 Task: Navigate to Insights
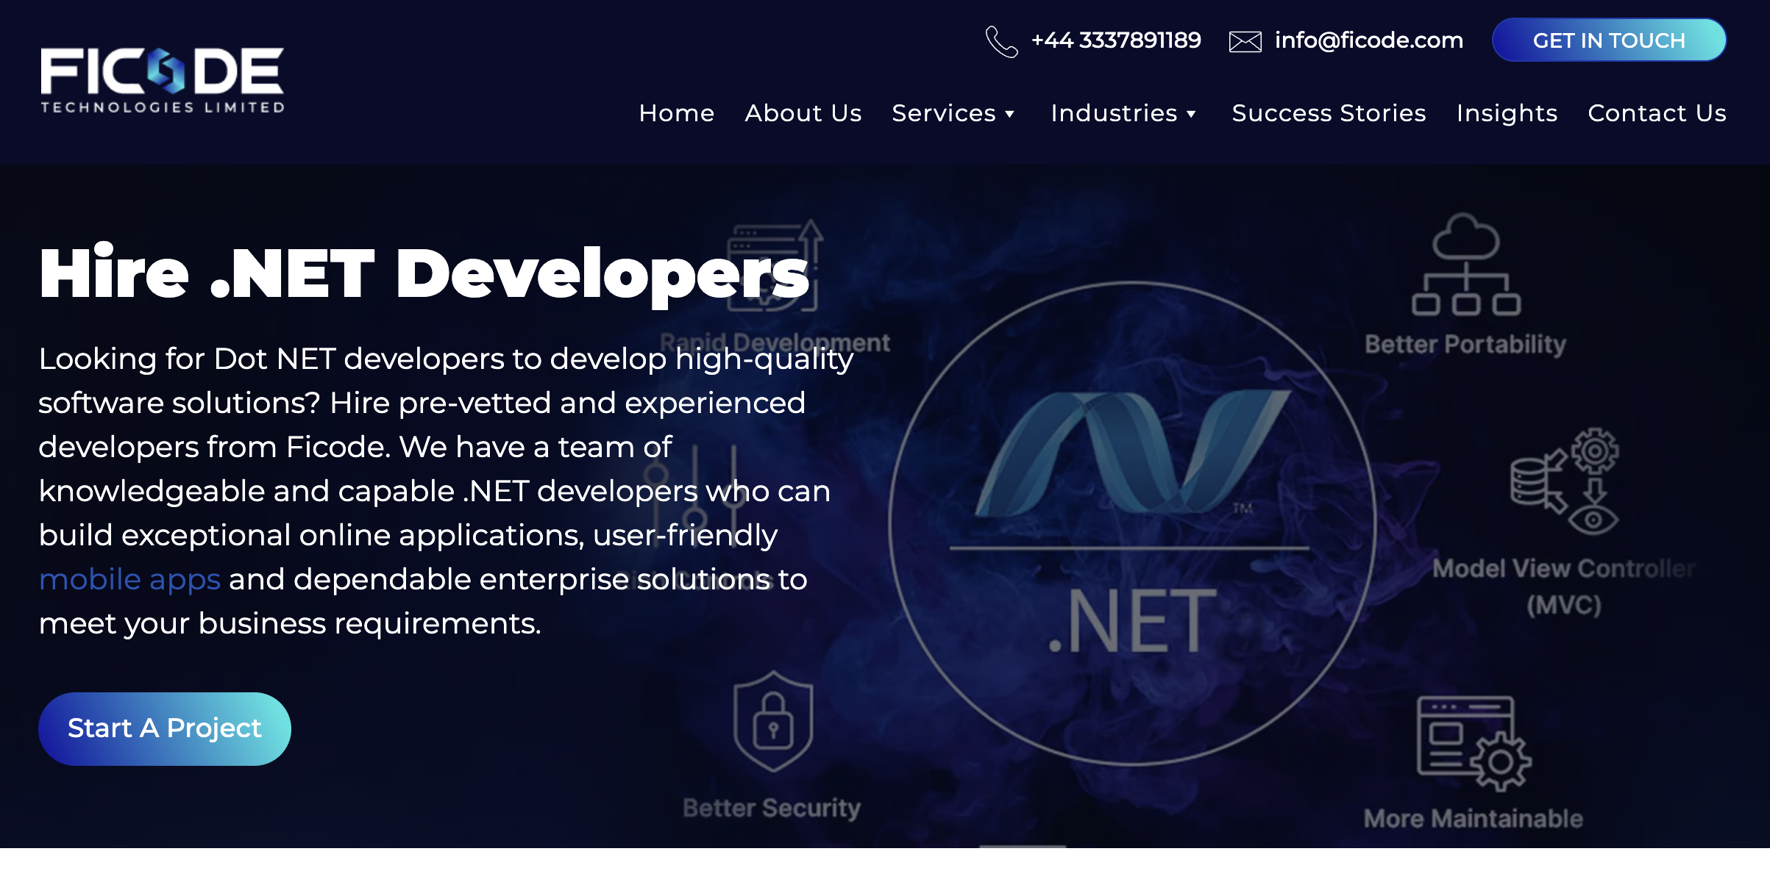tap(1507, 113)
